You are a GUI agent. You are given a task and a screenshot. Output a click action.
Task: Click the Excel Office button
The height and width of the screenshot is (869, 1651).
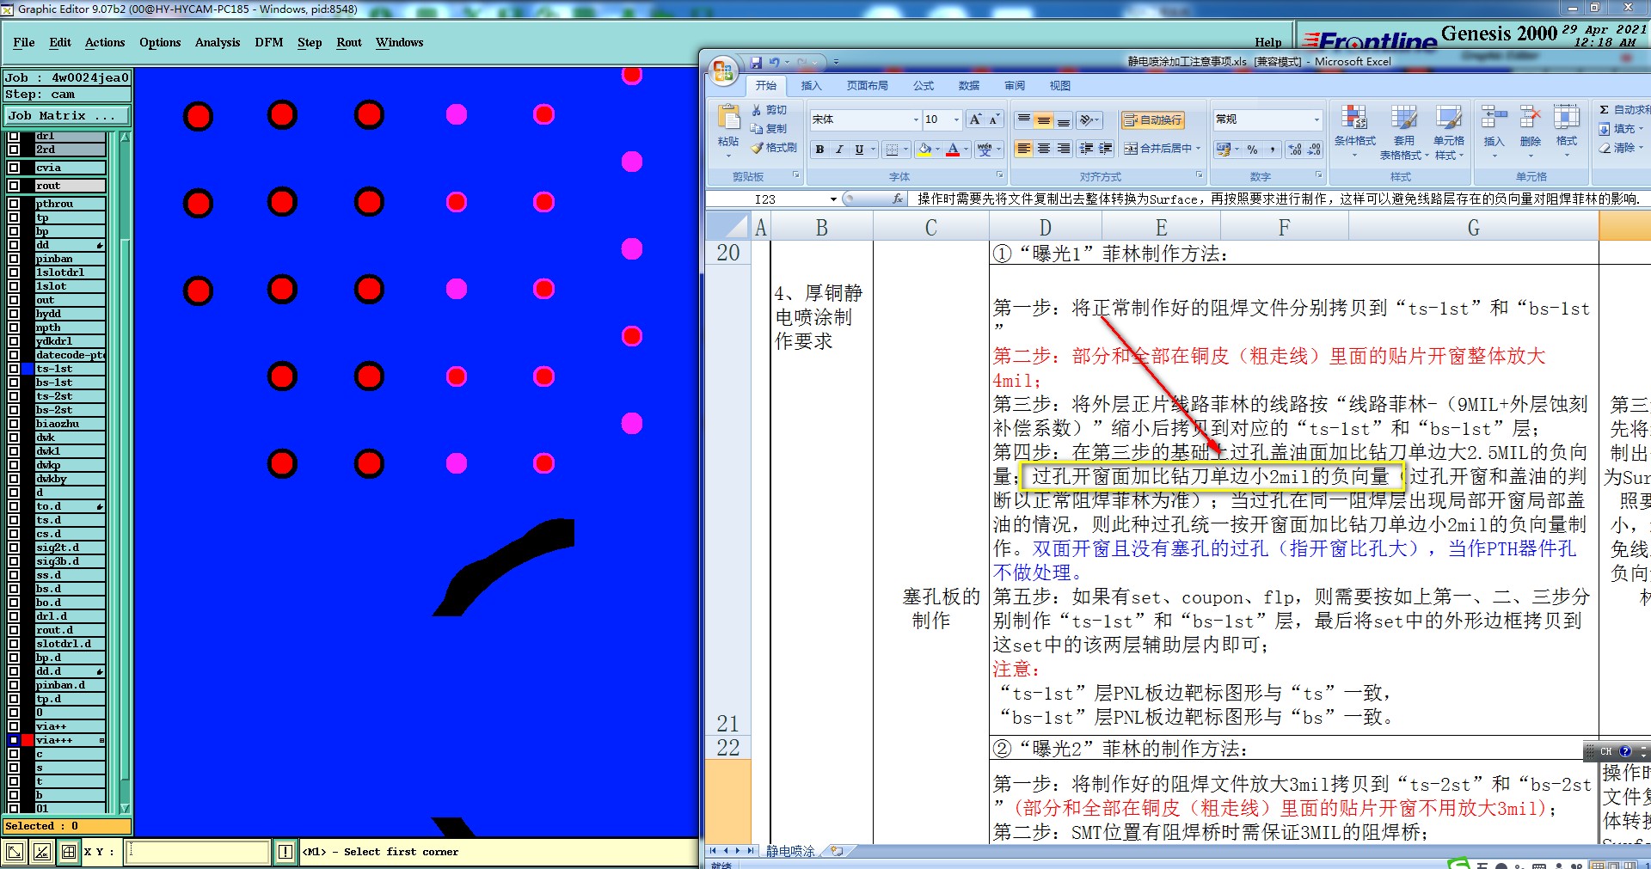[724, 70]
